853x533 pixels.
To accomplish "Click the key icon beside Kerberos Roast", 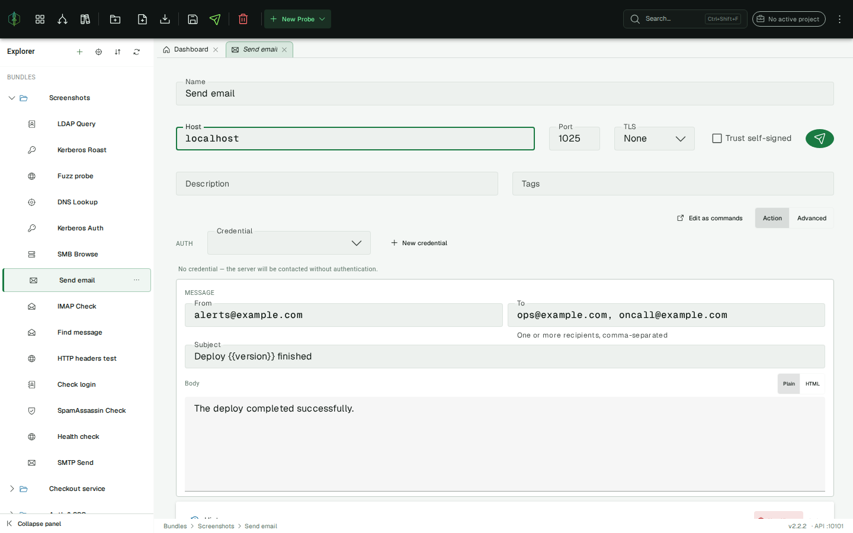I will pyautogui.click(x=31, y=150).
